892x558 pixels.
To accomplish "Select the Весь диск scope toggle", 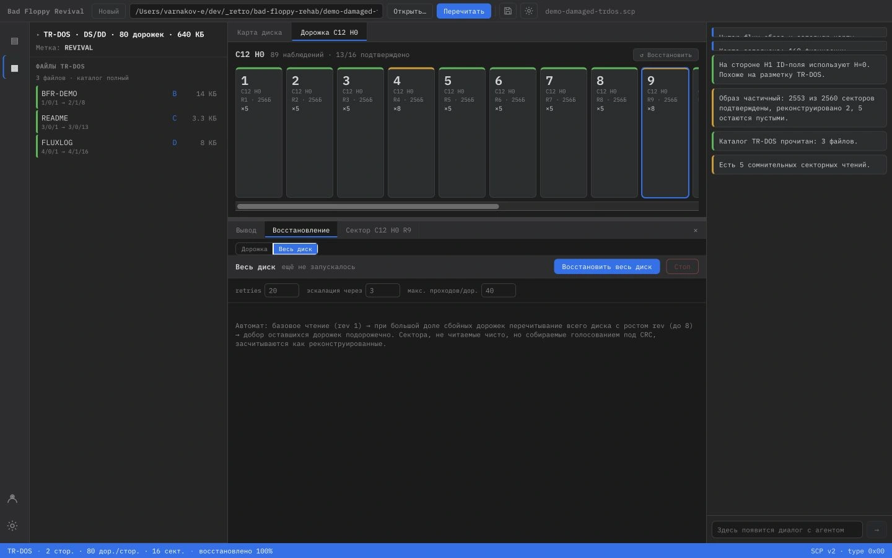I will (x=295, y=249).
